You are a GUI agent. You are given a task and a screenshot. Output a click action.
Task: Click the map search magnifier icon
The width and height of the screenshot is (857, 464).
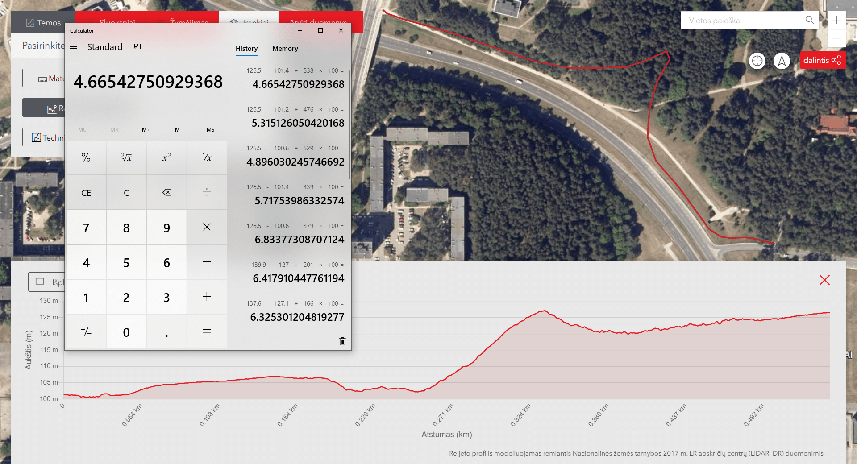(x=810, y=20)
